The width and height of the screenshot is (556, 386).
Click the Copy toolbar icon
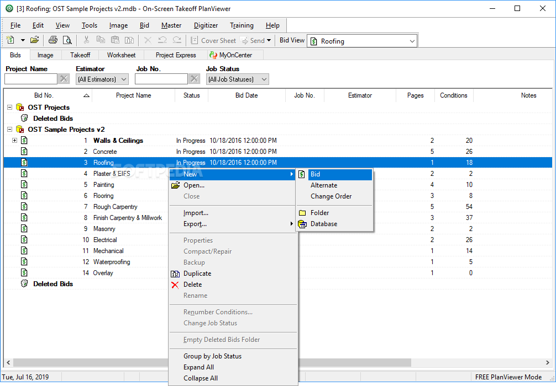point(101,40)
